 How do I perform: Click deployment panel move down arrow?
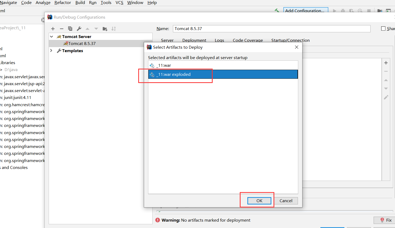[x=386, y=89]
